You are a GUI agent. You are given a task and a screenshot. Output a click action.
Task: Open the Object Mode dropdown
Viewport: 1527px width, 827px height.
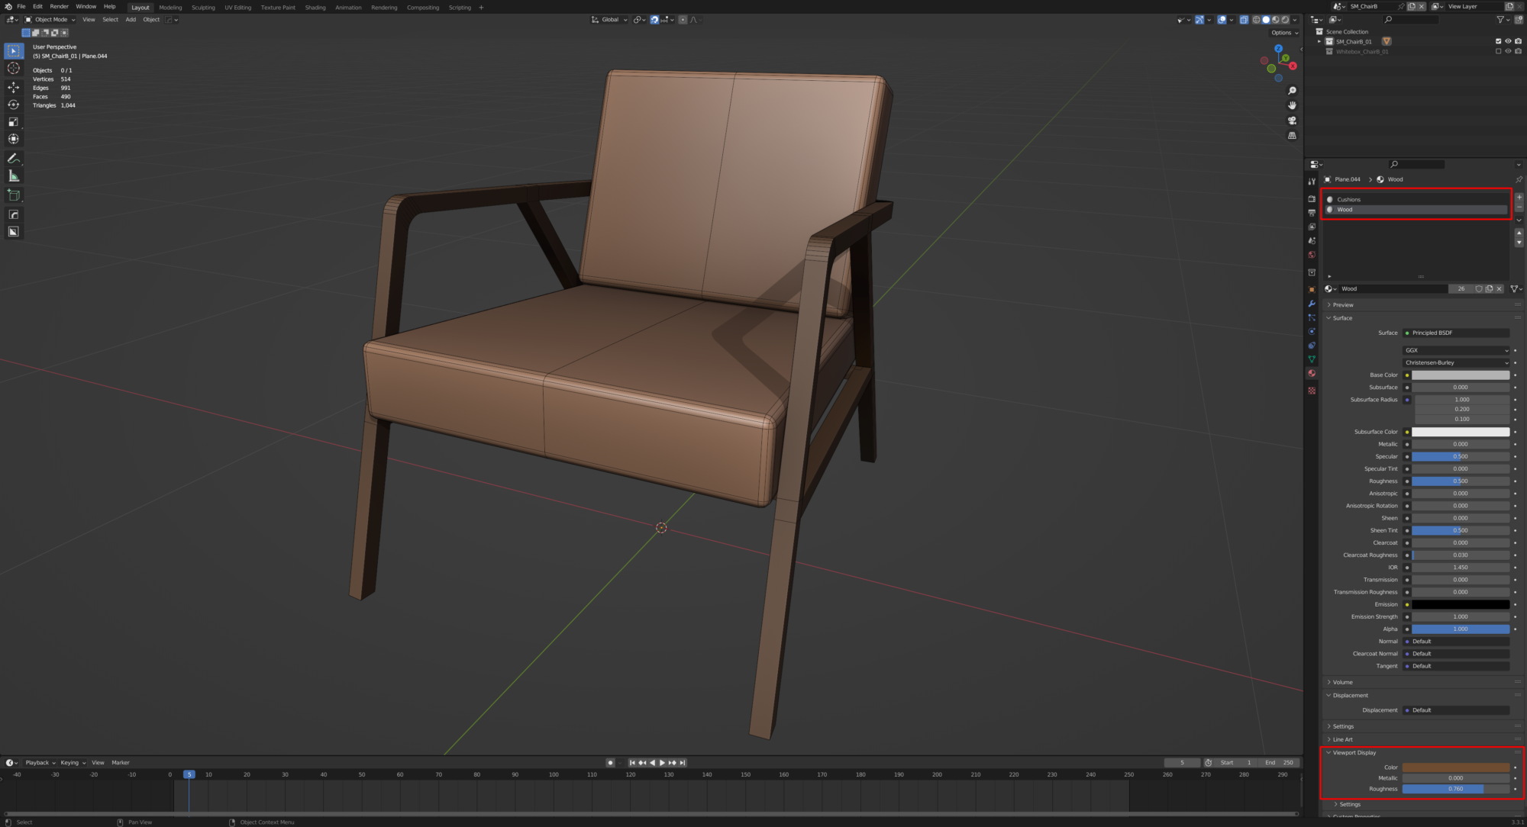tap(51, 20)
